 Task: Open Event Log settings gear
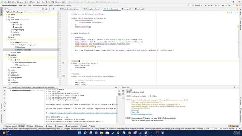234,87
